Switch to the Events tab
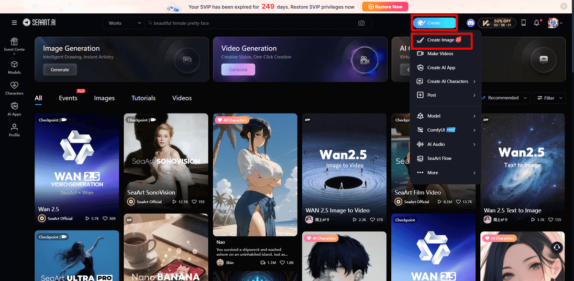The height and width of the screenshot is (281, 574). click(68, 98)
